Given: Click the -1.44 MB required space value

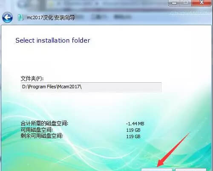Looking at the screenshot, I should coord(135,124).
